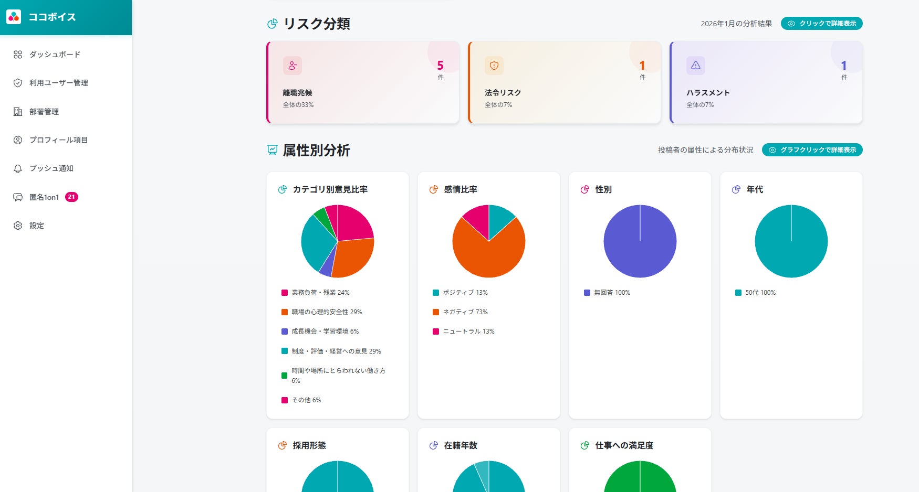Click the person icon on 離職兆候 card
The width and height of the screenshot is (919, 492).
[293, 66]
